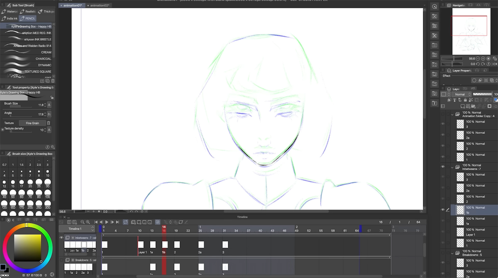
Task: Rotate the canvas right in the Navigator
Action: click(483, 64)
